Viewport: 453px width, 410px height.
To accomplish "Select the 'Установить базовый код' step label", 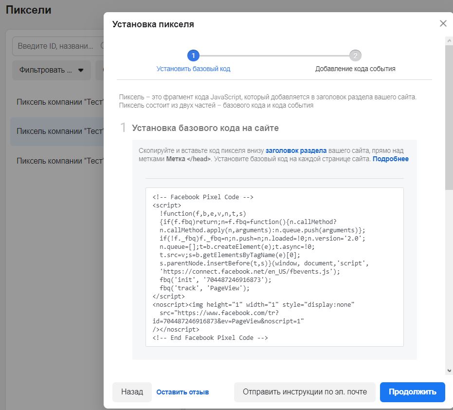I will pos(193,69).
